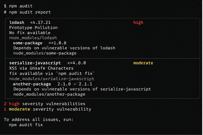Click the 'node_modules/lodash' path
This screenshot has height=135, width=203.
(x=33, y=38)
